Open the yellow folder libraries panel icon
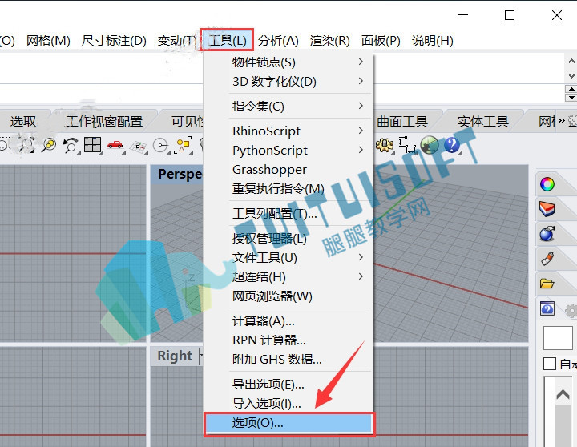This screenshot has height=447, width=577. pyautogui.click(x=547, y=284)
